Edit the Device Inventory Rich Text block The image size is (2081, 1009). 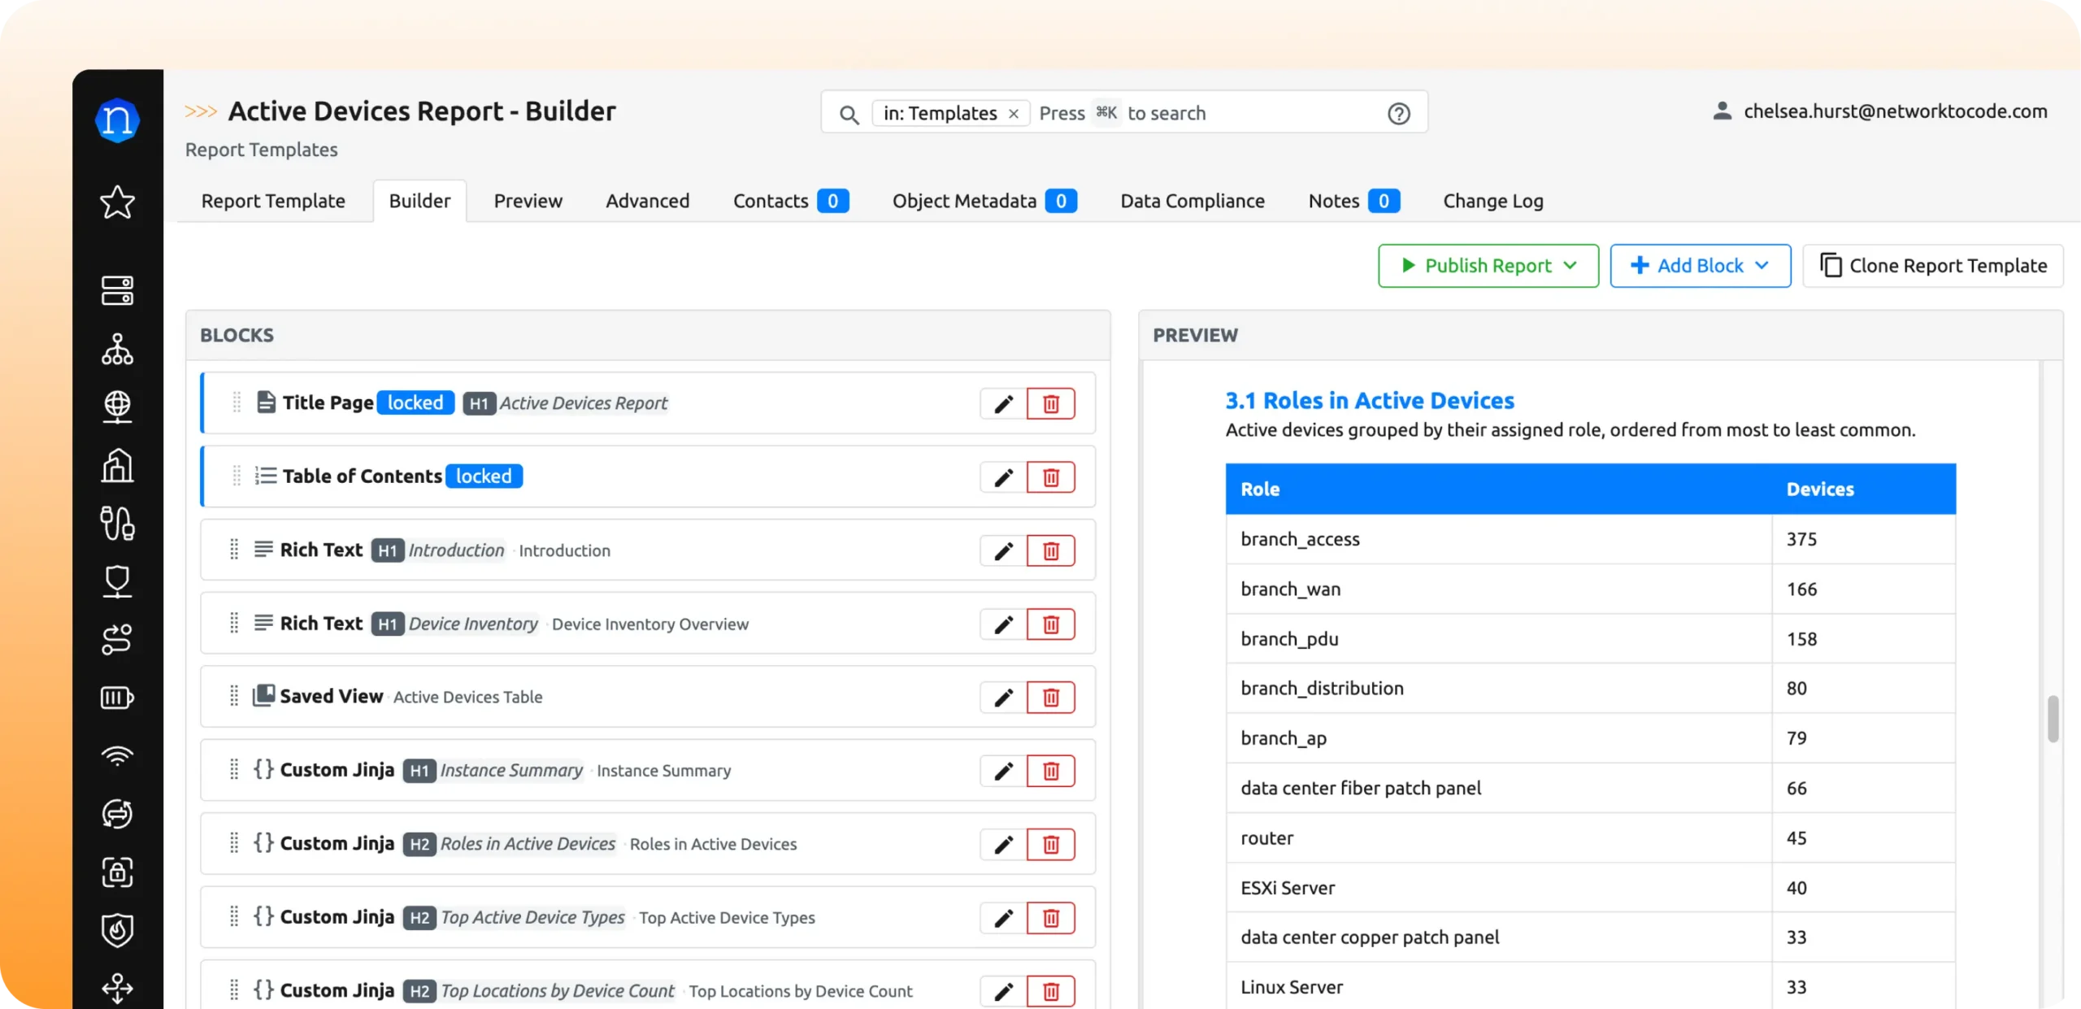click(1003, 624)
